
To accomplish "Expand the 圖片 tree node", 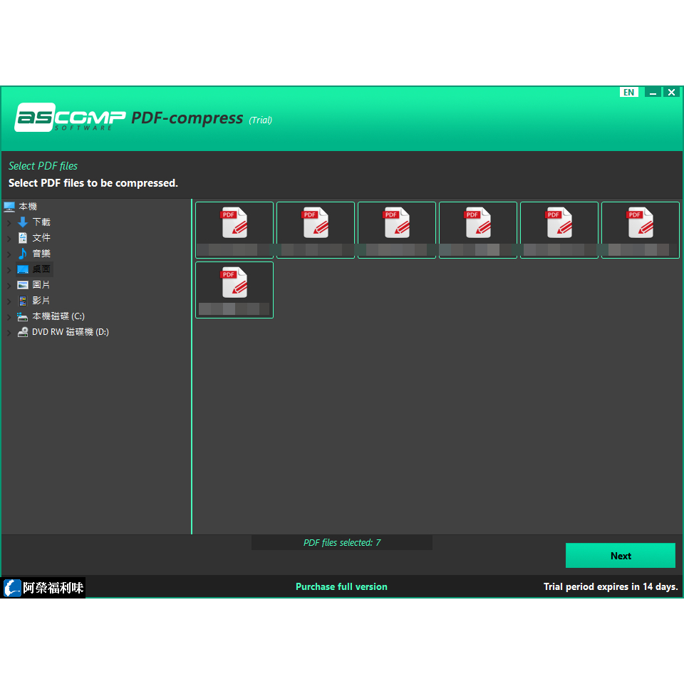I will coord(9,286).
